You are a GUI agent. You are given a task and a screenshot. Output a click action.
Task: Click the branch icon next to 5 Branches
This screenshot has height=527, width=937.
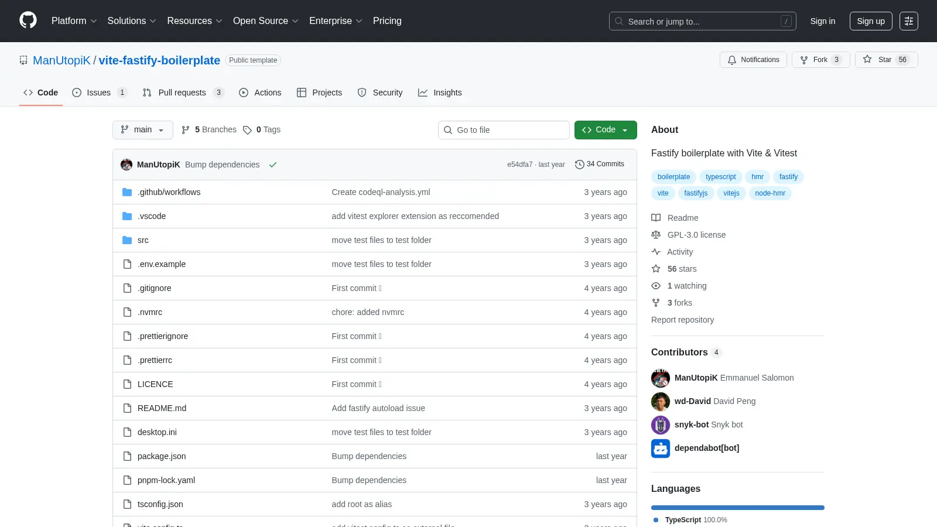coord(186,130)
